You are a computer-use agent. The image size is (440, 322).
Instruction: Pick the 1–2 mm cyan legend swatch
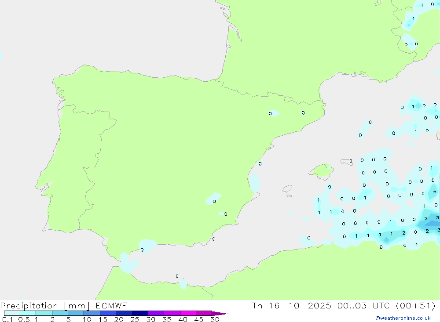point(44,313)
